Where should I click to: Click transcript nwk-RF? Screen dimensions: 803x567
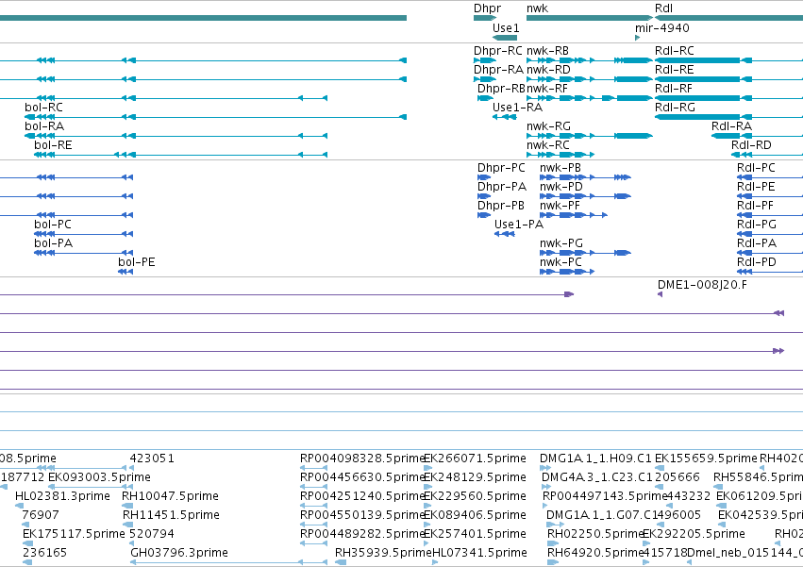click(x=547, y=89)
